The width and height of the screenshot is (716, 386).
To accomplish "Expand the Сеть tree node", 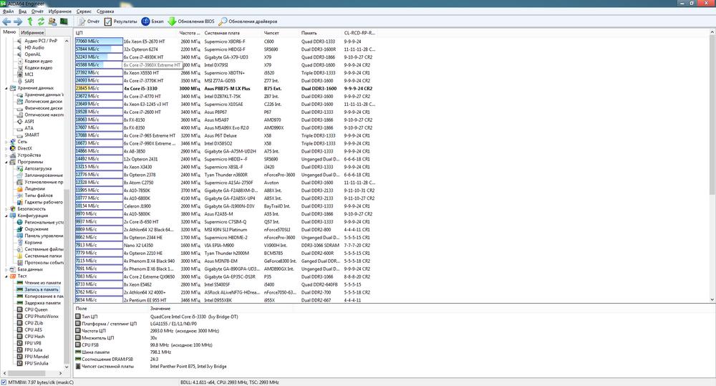I will point(6,142).
